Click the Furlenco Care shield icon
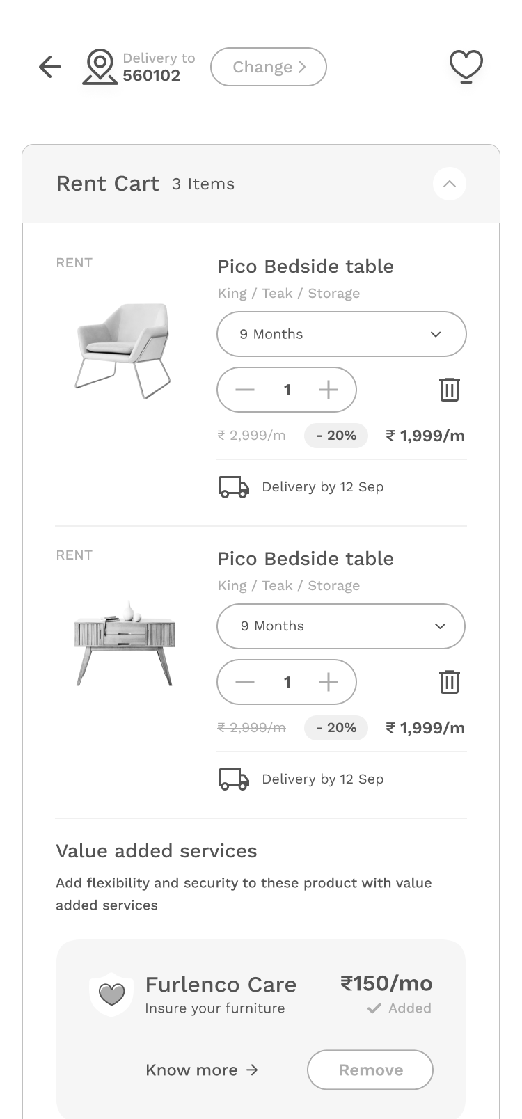 (x=111, y=994)
